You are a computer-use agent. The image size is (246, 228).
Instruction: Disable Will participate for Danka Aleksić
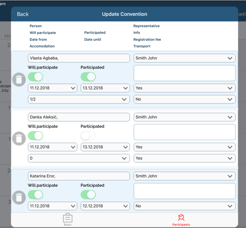[x=35, y=136]
